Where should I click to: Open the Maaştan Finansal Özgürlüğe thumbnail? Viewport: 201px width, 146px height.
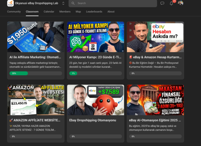155,100
